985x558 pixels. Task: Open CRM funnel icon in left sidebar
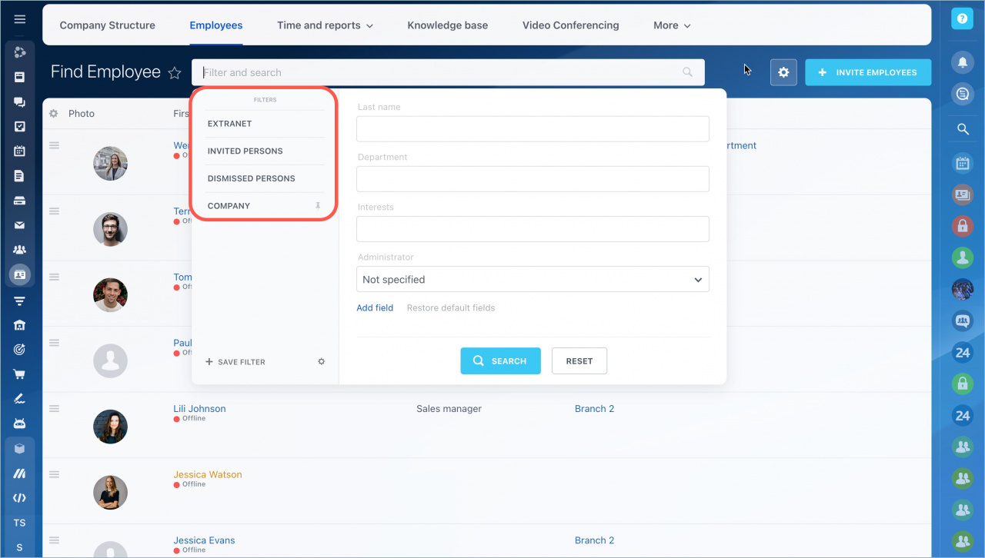[19, 301]
